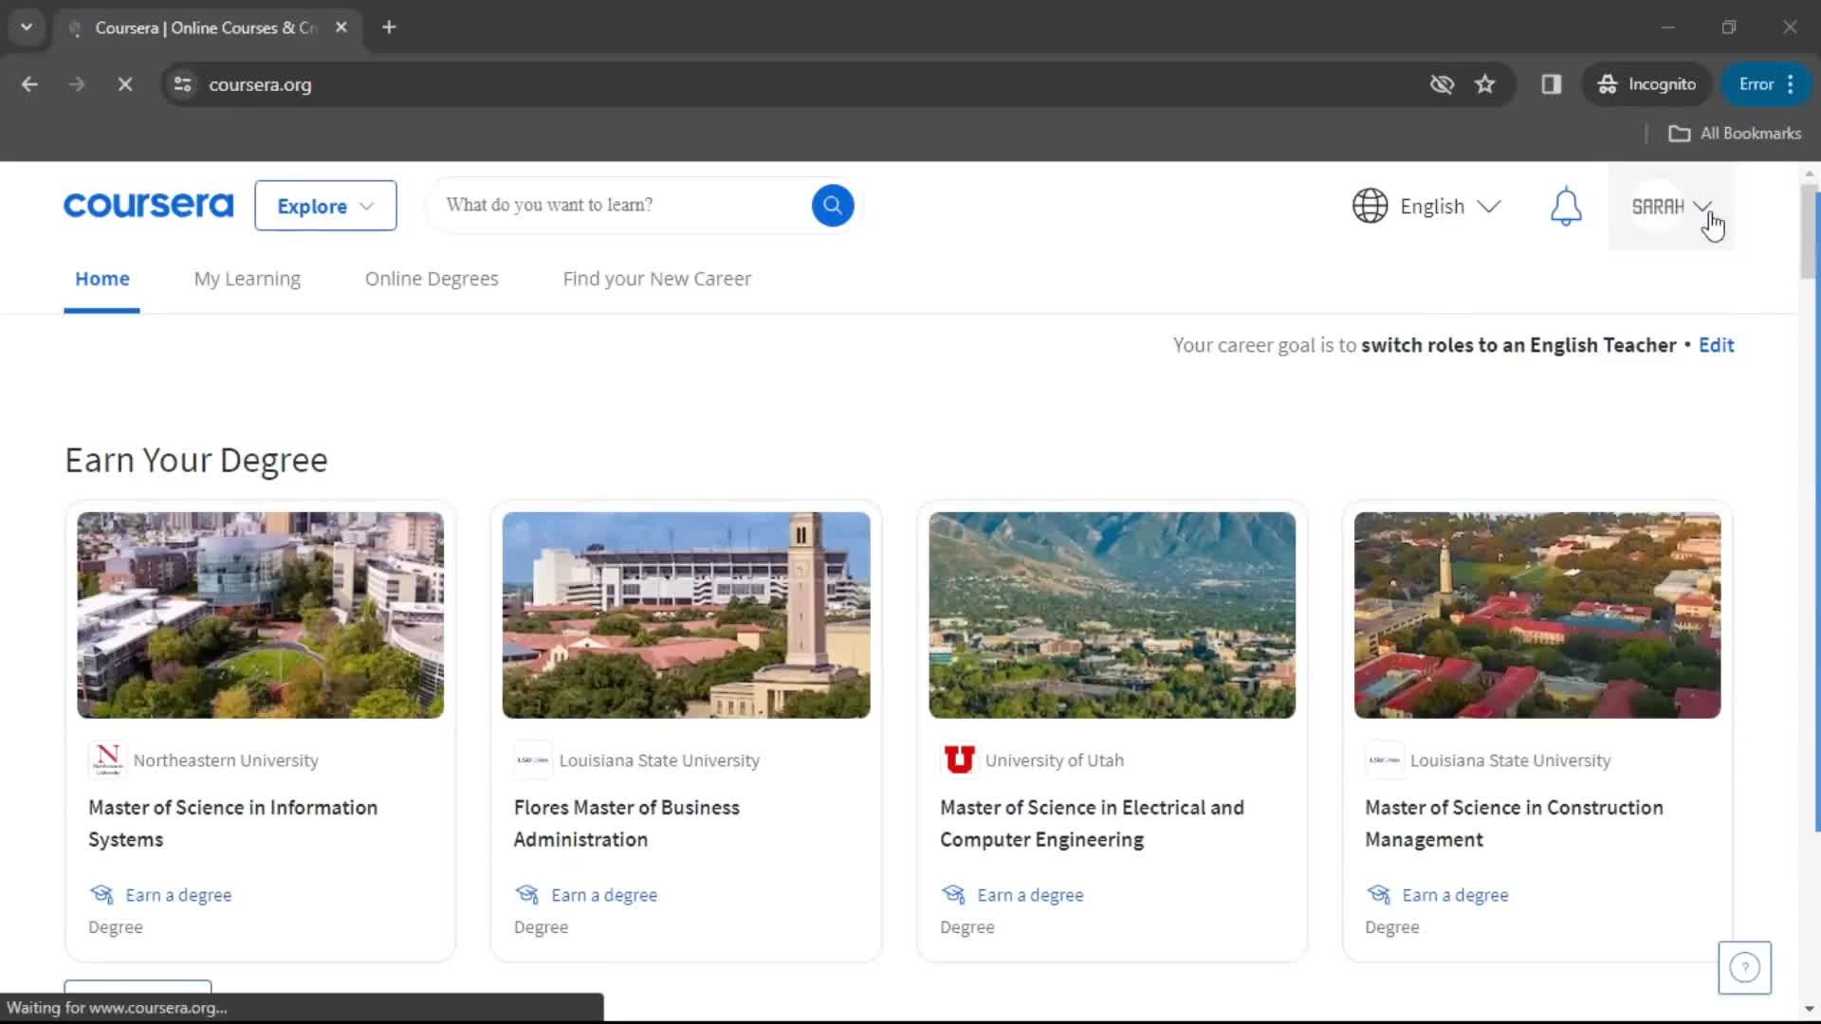Switch to the Online Degrees tab

432,279
